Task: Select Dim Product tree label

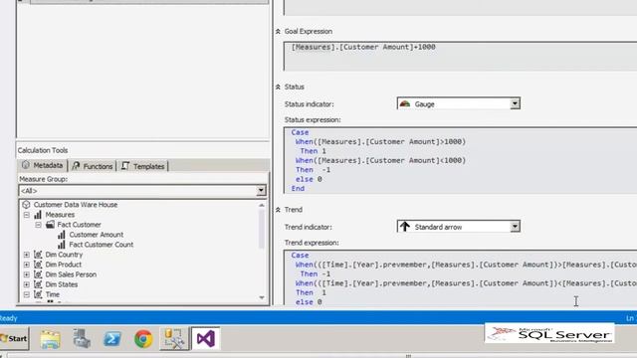Action: (x=64, y=265)
